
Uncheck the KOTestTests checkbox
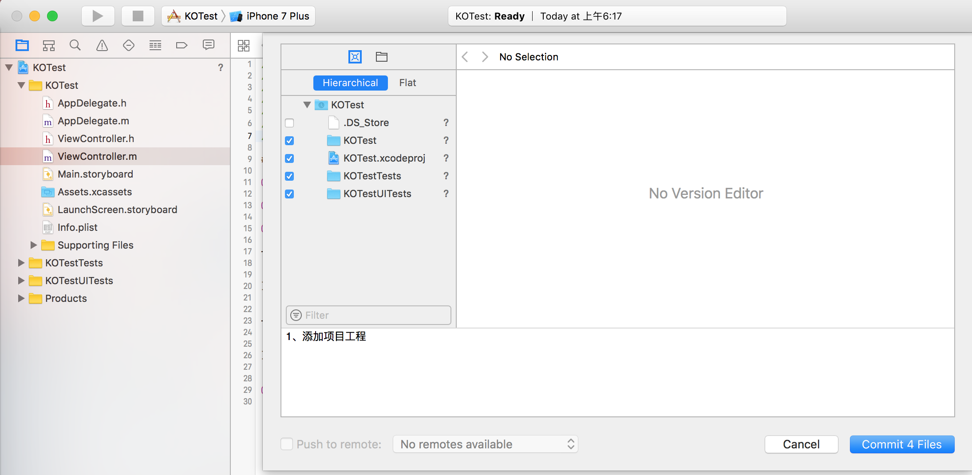point(289,176)
